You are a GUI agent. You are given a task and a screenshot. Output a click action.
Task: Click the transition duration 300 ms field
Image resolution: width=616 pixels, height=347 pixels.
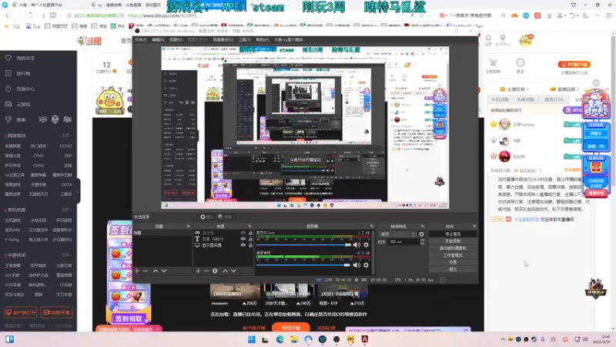coord(403,242)
